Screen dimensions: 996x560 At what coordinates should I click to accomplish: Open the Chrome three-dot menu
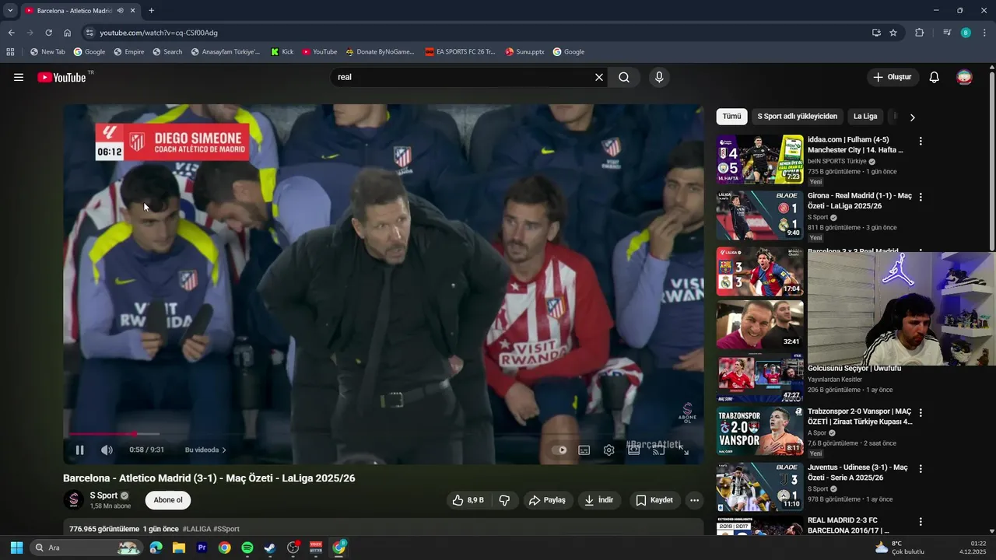pos(985,33)
